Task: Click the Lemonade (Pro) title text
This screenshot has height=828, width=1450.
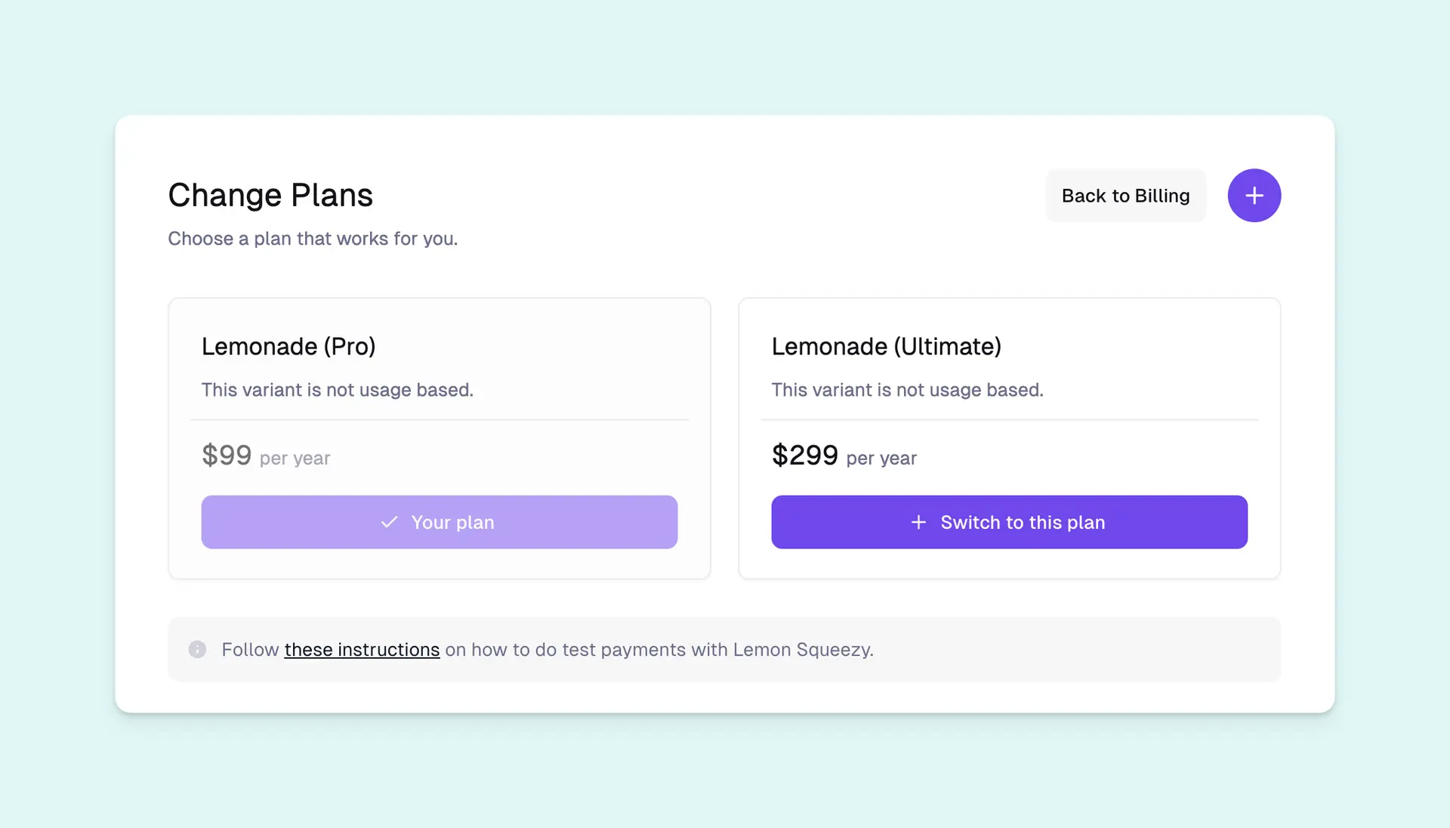Action: click(x=288, y=346)
